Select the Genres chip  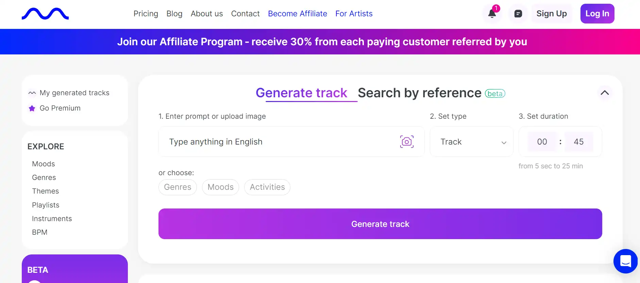tap(178, 187)
